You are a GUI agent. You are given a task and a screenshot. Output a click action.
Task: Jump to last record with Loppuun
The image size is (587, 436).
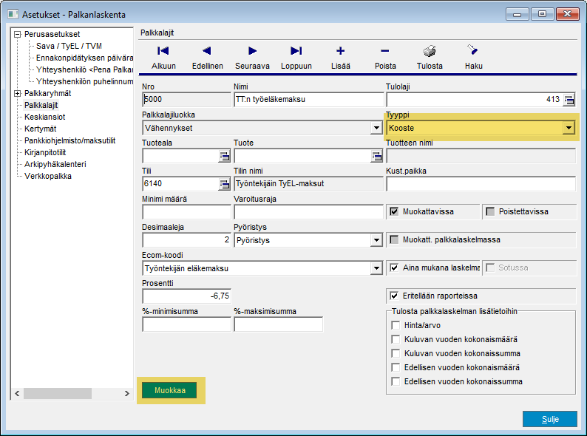tap(296, 57)
